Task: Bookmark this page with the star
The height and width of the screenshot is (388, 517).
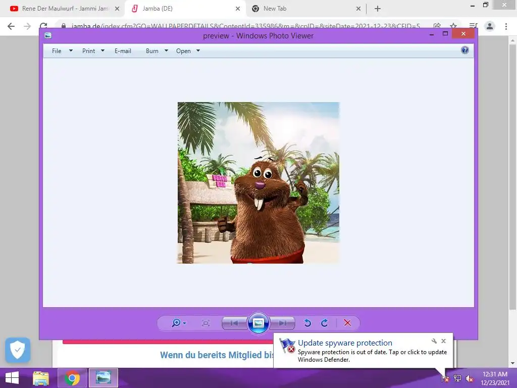Action: 453,26
